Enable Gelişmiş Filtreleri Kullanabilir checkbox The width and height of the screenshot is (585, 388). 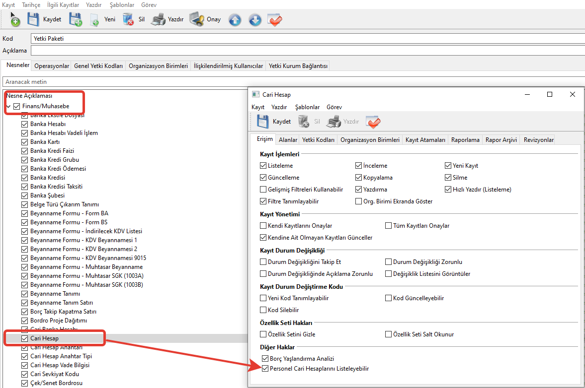coord(263,190)
